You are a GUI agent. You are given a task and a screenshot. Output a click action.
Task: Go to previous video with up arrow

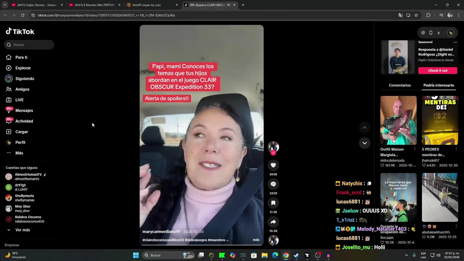[365, 128]
